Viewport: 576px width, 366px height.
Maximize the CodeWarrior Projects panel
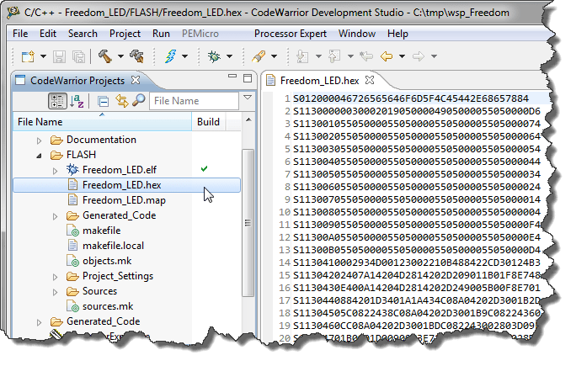[248, 77]
